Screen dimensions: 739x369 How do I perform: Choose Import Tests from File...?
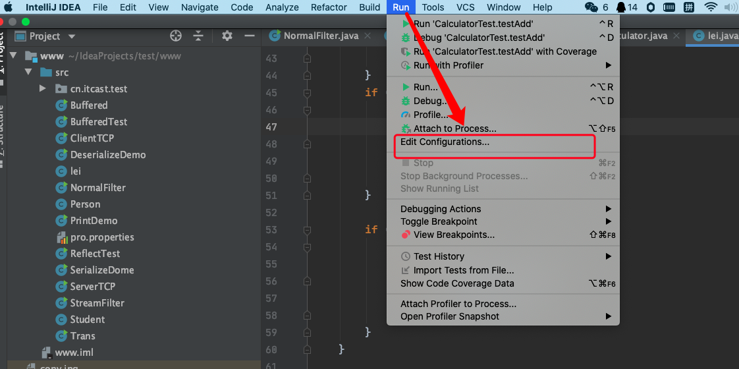point(503,271)
